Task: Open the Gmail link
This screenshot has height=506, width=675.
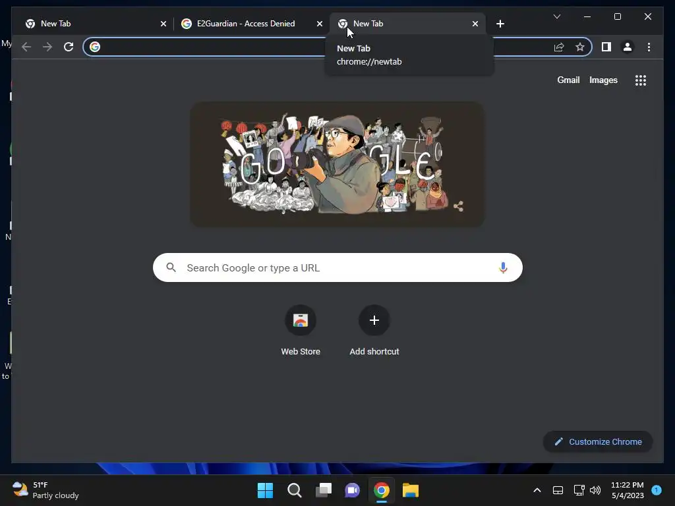Action: point(568,80)
